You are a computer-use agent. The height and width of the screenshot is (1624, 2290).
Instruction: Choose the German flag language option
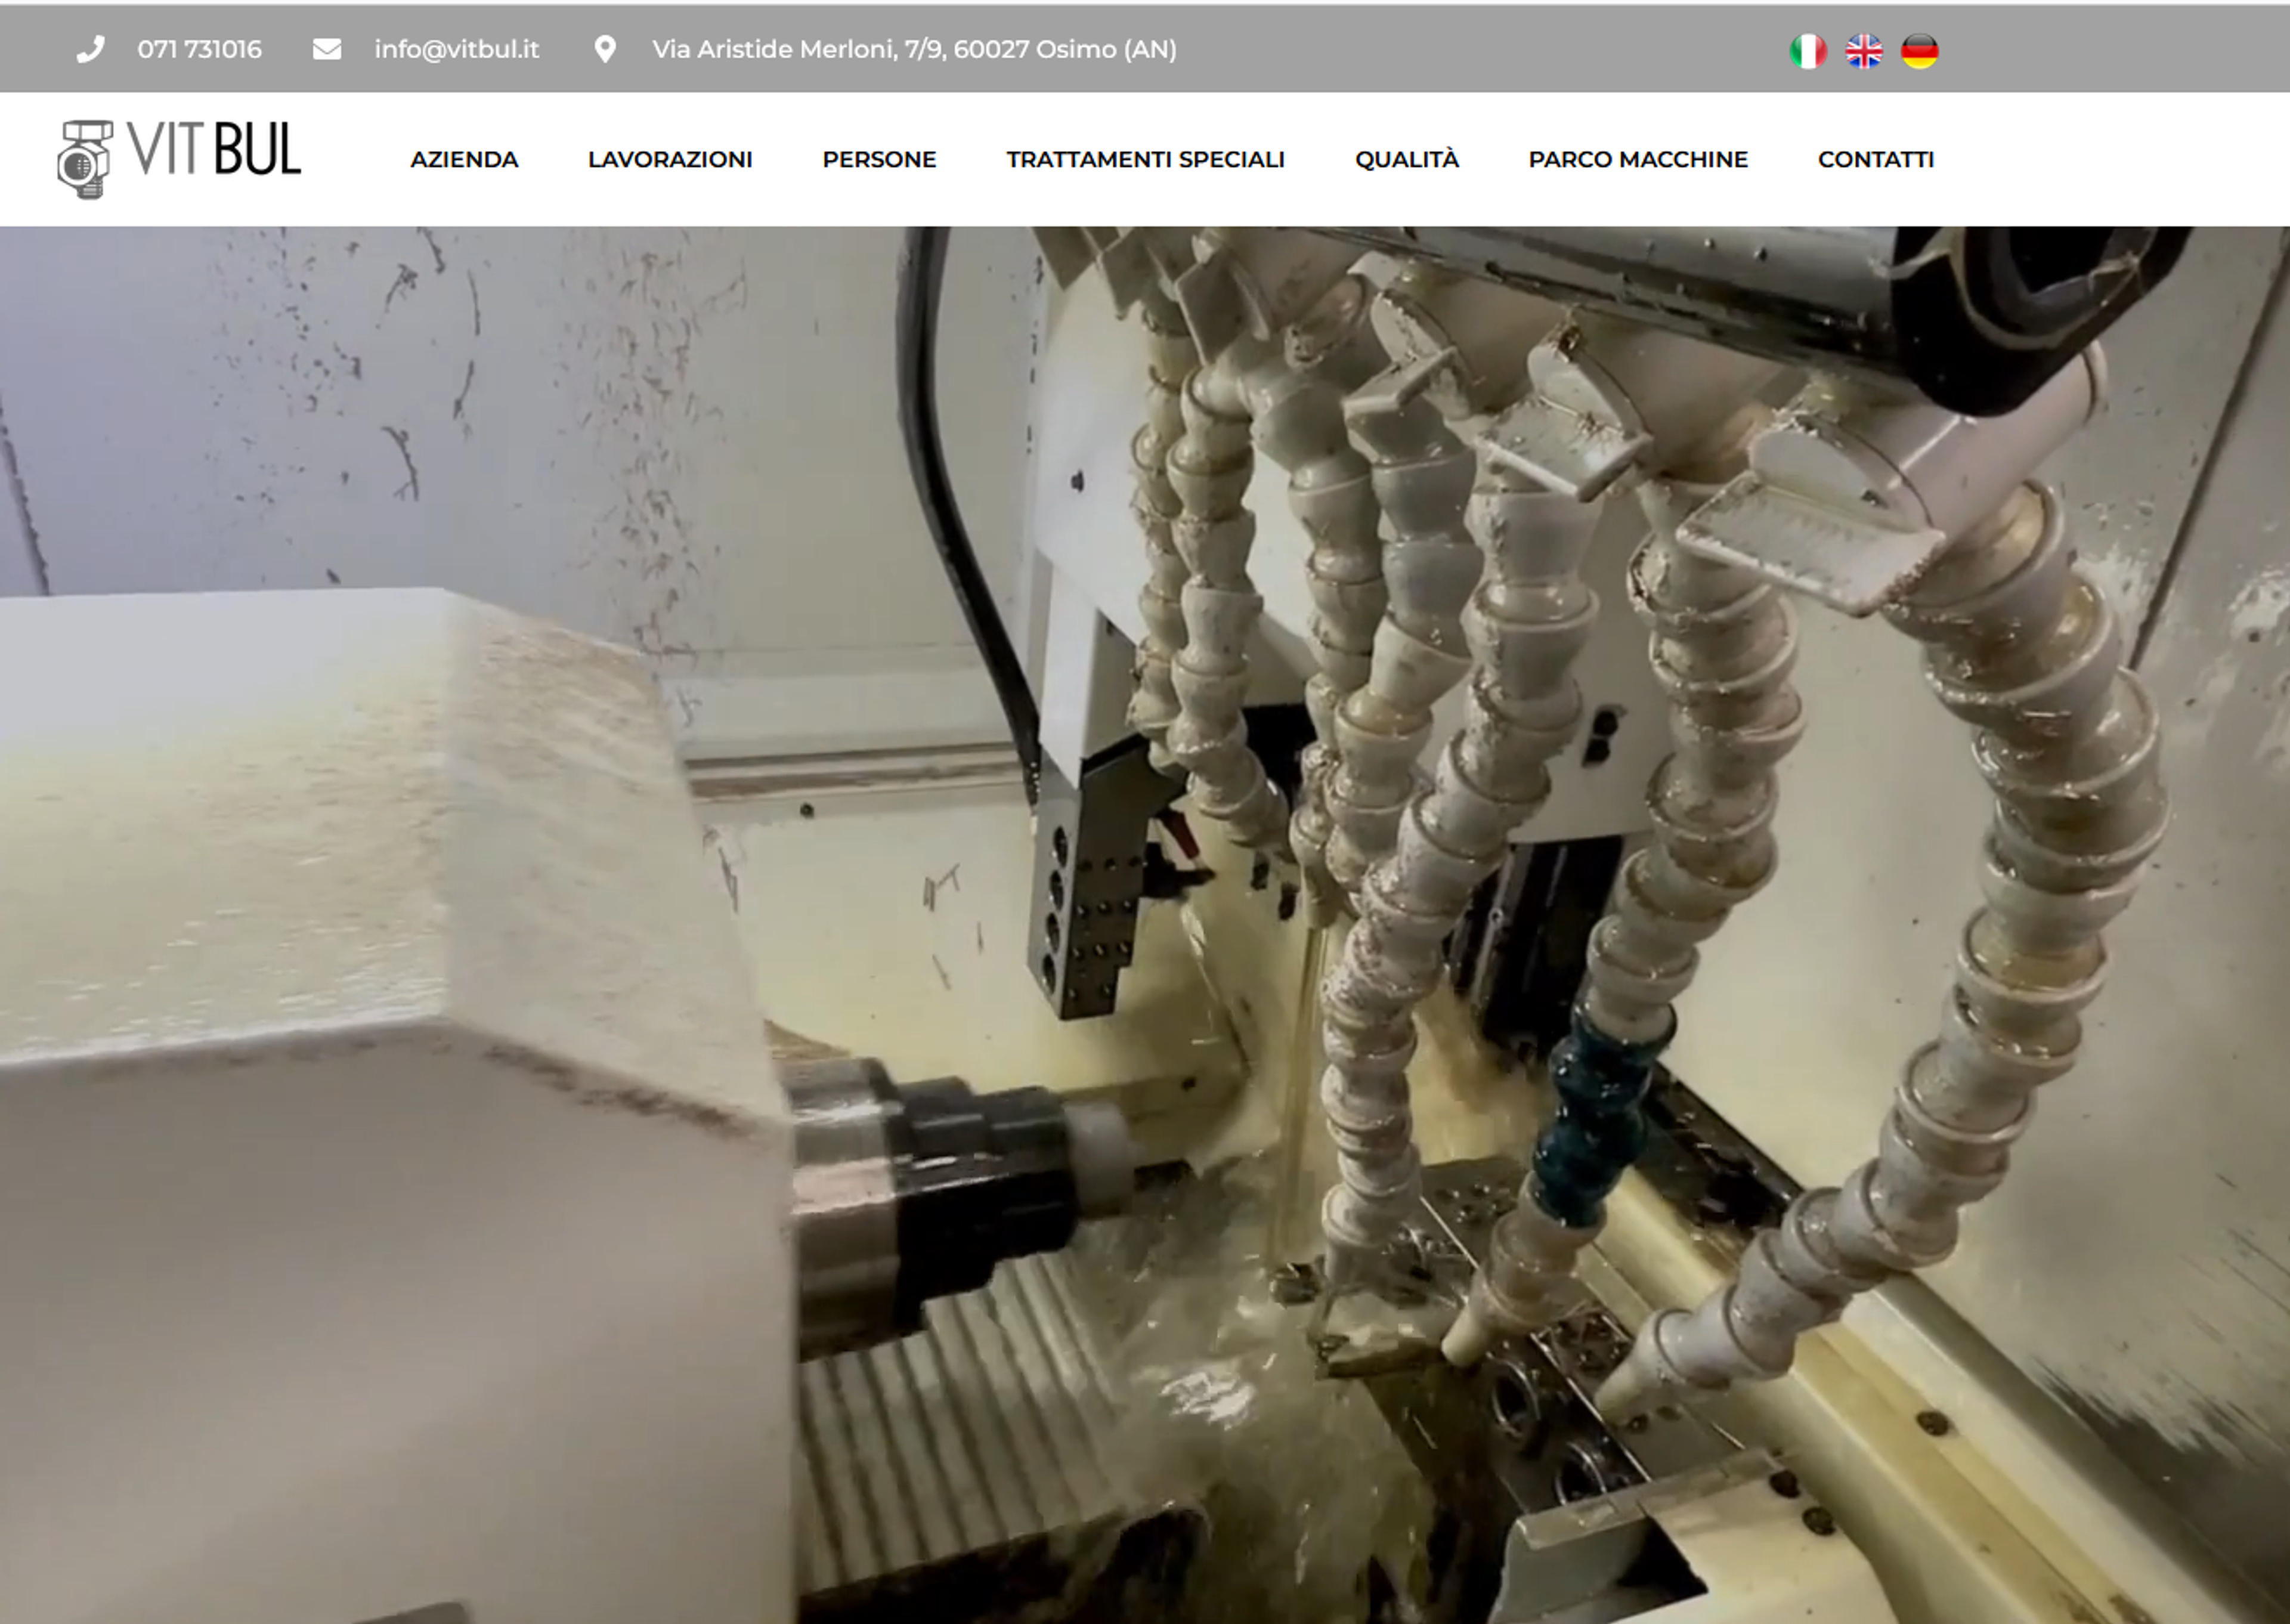pyautogui.click(x=1920, y=50)
